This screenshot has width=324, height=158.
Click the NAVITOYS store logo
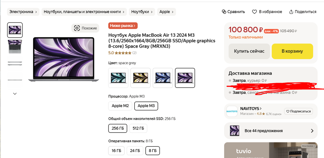click(x=232, y=111)
